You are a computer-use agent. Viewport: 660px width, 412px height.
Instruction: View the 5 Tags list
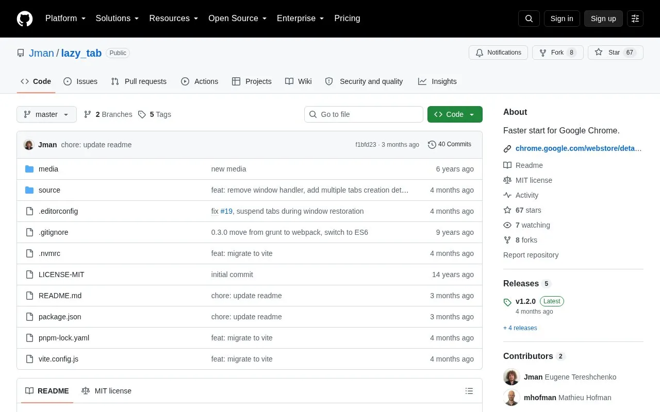tap(155, 114)
